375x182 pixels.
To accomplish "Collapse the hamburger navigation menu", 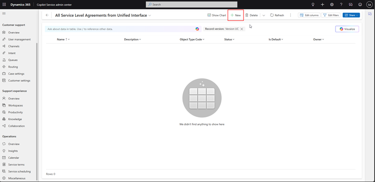I will click(4, 13).
